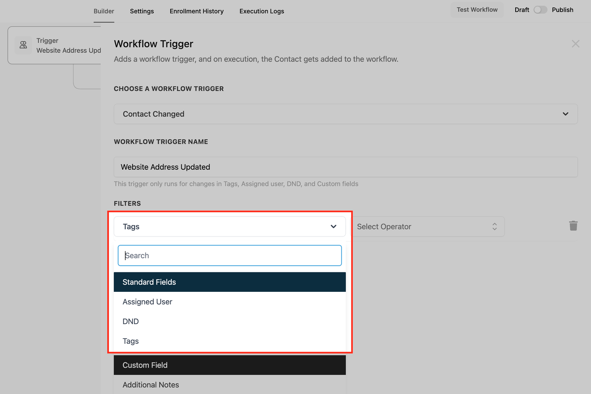The width and height of the screenshot is (591, 394).
Task: Select Assigned User from field list
Action: [x=147, y=302]
